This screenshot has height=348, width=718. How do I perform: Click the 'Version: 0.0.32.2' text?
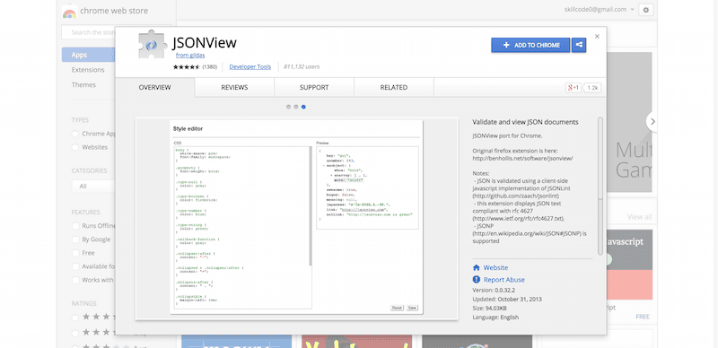(495, 291)
